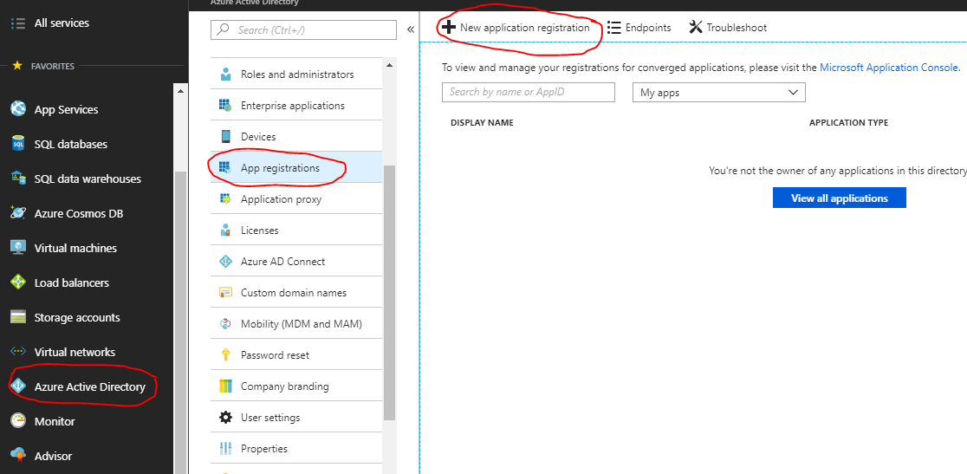The width and height of the screenshot is (967, 474).
Task: Focus the blade Search (Ctrl+/) field
Action: click(303, 29)
